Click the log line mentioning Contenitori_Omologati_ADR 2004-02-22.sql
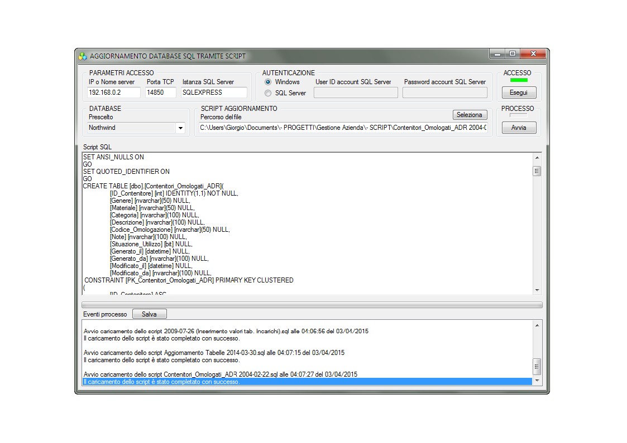This screenshot has width=627, height=443. click(x=221, y=374)
